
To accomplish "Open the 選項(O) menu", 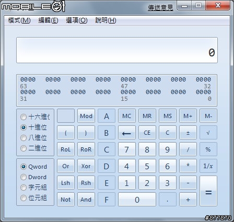I will [77, 20].
